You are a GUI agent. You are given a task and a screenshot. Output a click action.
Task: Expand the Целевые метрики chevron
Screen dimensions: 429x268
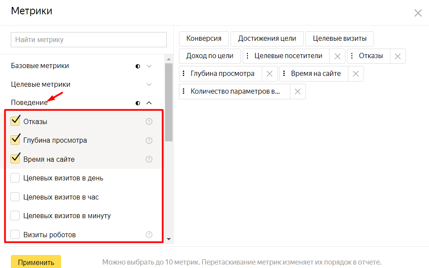149,84
